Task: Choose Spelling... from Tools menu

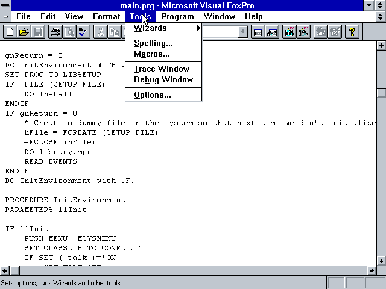Action: (163, 43)
